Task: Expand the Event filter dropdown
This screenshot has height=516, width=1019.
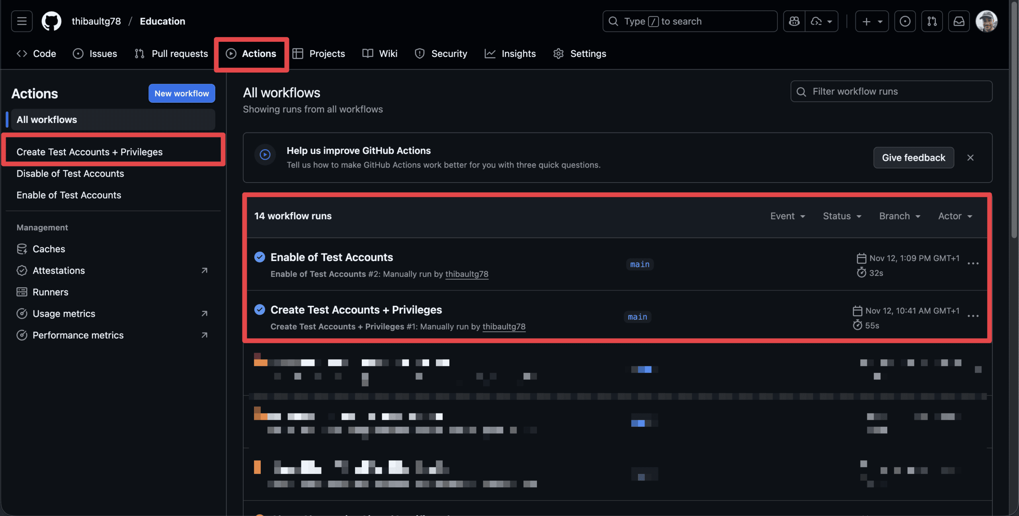Action: tap(787, 216)
